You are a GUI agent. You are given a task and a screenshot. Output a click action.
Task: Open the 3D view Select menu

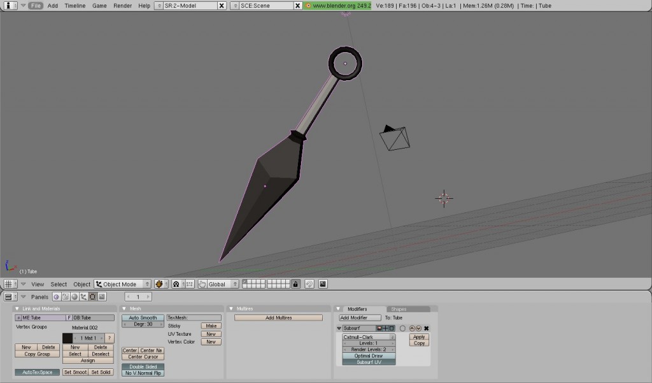[59, 284]
